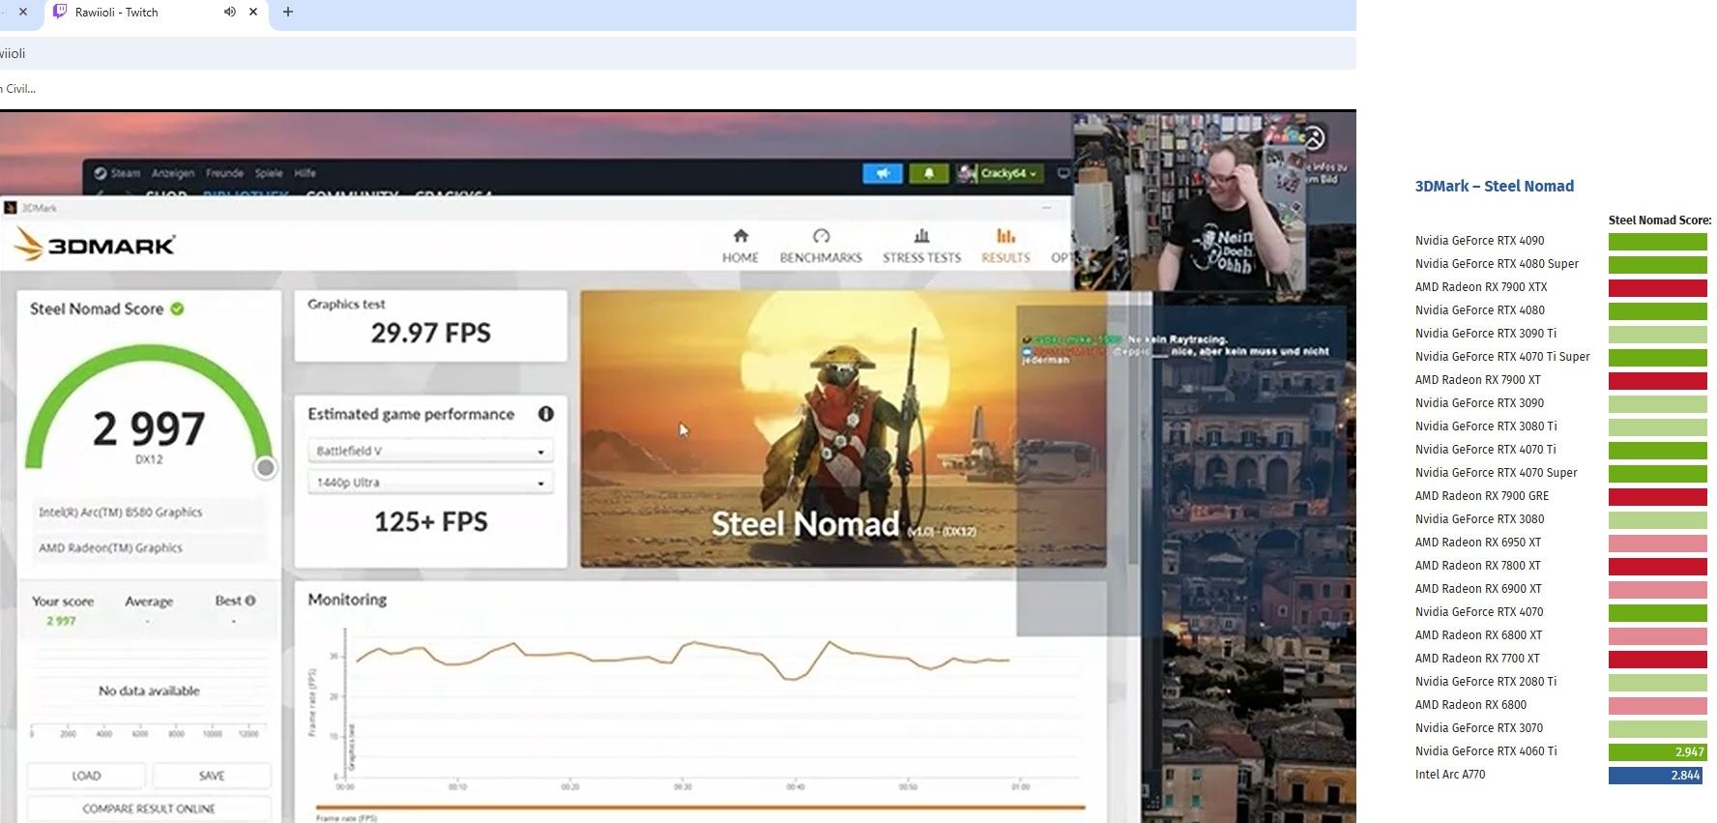Click the AMD Radeon RX 7900 GRE label
This screenshot has width=1717, height=823.
click(x=1481, y=496)
